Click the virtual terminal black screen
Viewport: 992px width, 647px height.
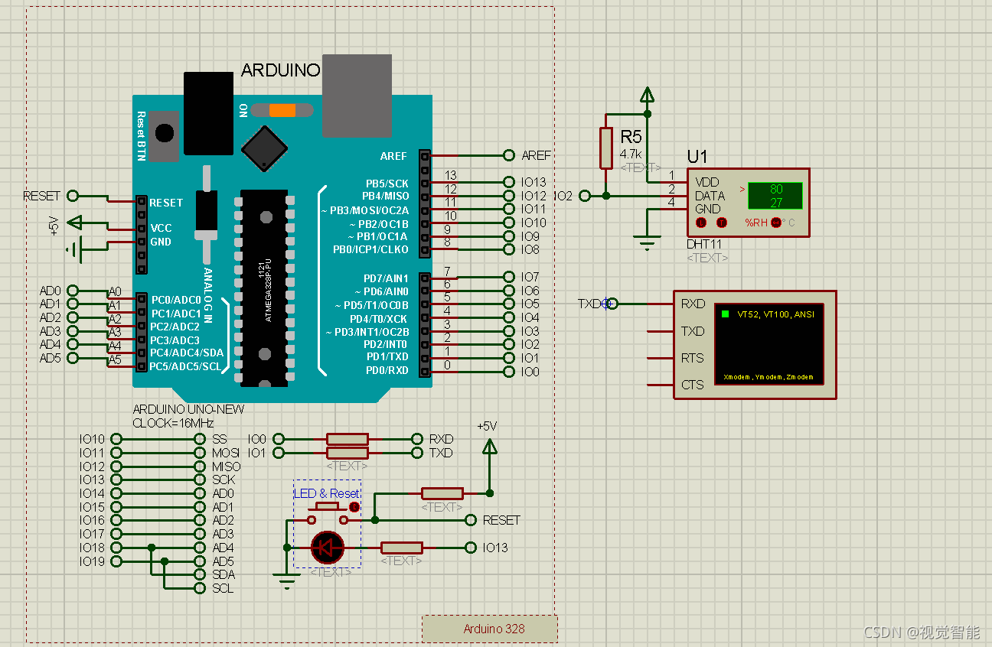(x=769, y=344)
